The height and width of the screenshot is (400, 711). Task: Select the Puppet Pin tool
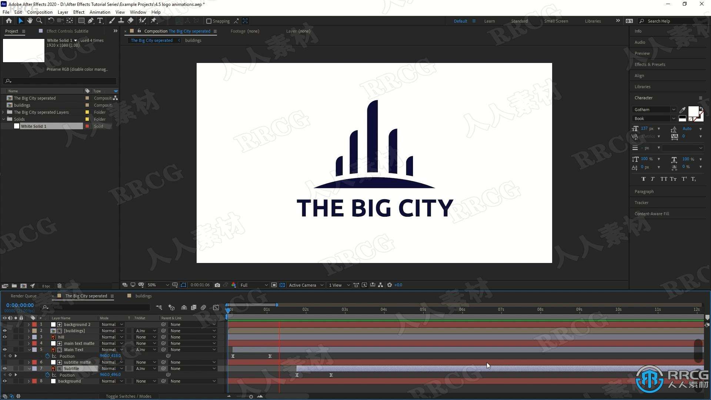(154, 21)
